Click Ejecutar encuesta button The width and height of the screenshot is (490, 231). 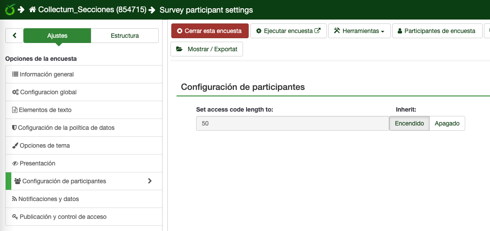pyautogui.click(x=288, y=31)
